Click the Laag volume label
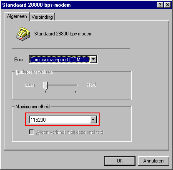This screenshot has height=170, width=173. [x=30, y=85]
